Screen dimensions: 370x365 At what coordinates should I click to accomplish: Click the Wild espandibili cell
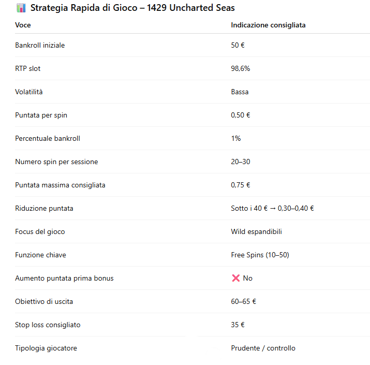pyautogui.click(x=256, y=232)
